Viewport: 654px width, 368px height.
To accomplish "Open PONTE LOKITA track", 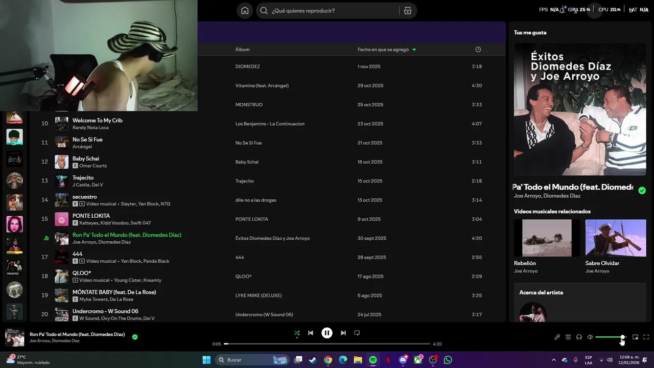I will tap(91, 216).
